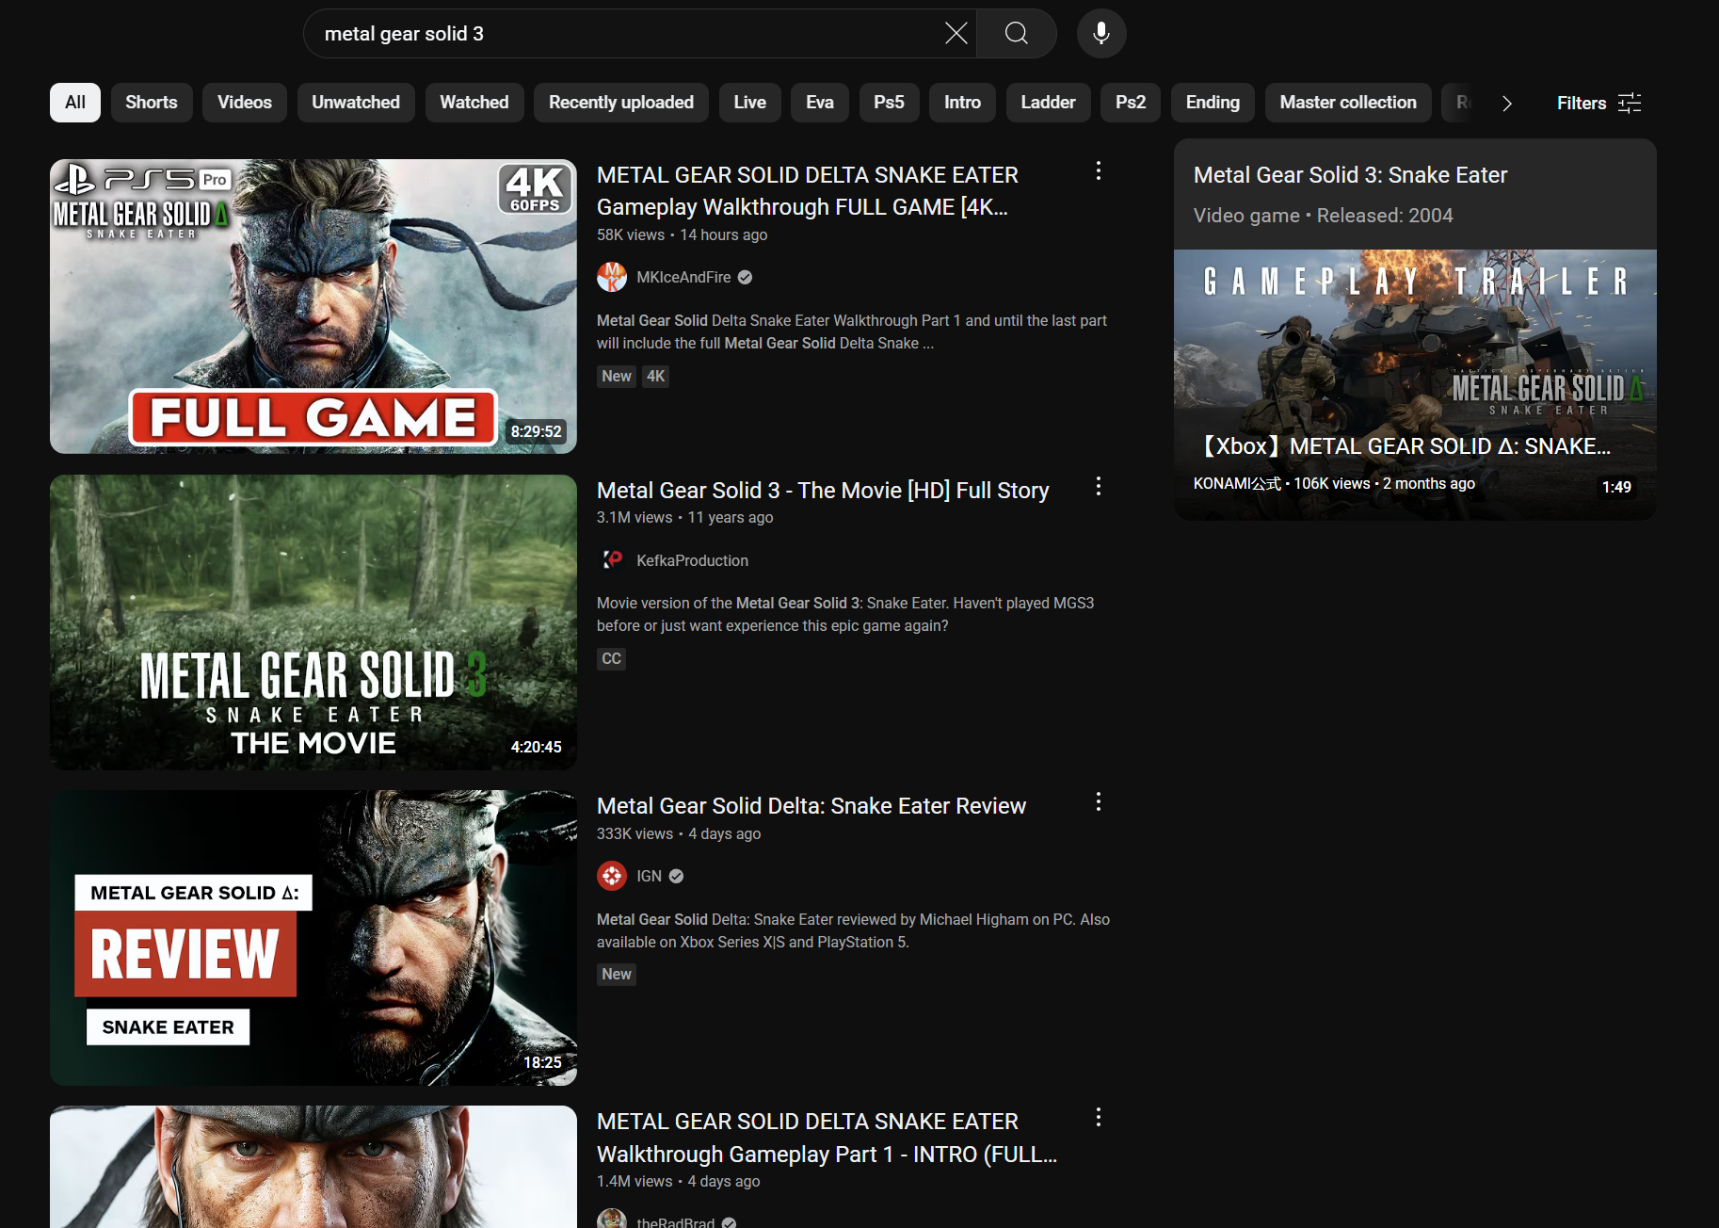Click the 4K badge under the first video
Image resolution: width=1719 pixels, height=1228 pixels.
click(x=655, y=376)
